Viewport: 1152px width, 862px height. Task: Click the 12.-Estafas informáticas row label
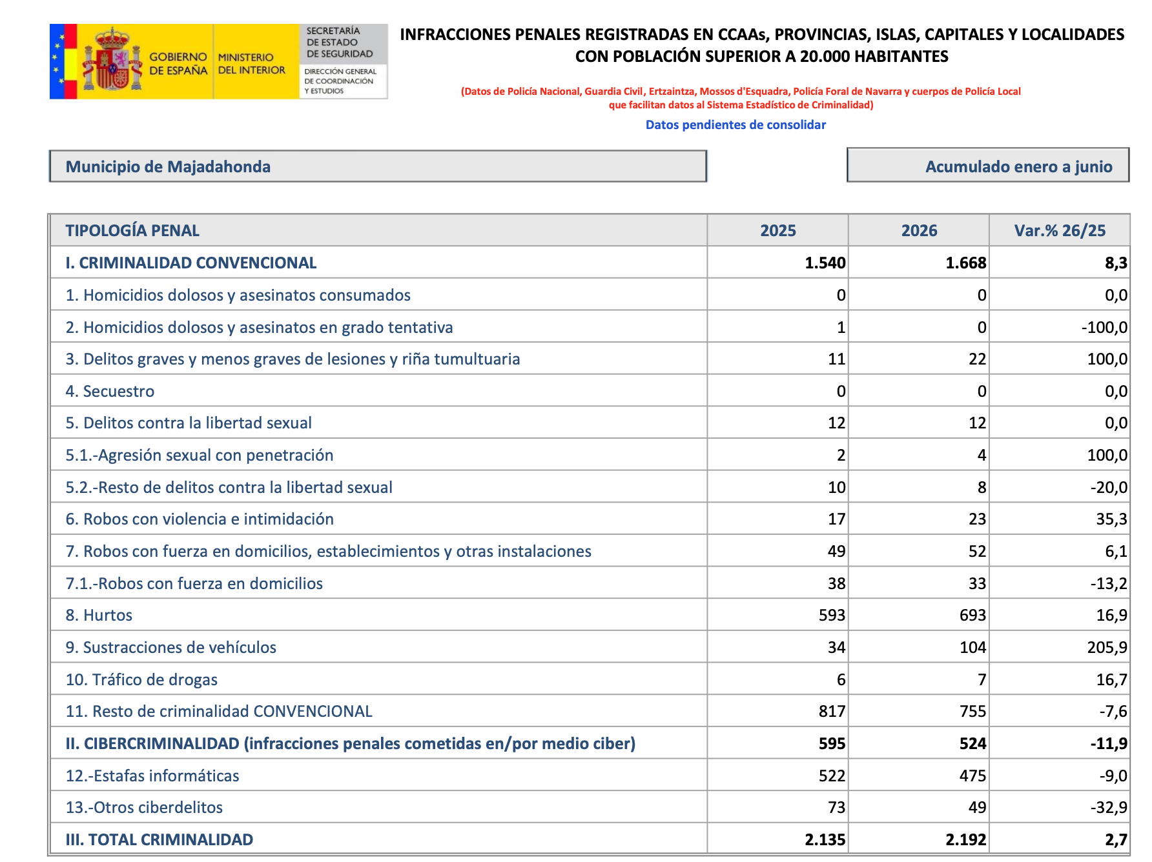pyautogui.click(x=152, y=776)
